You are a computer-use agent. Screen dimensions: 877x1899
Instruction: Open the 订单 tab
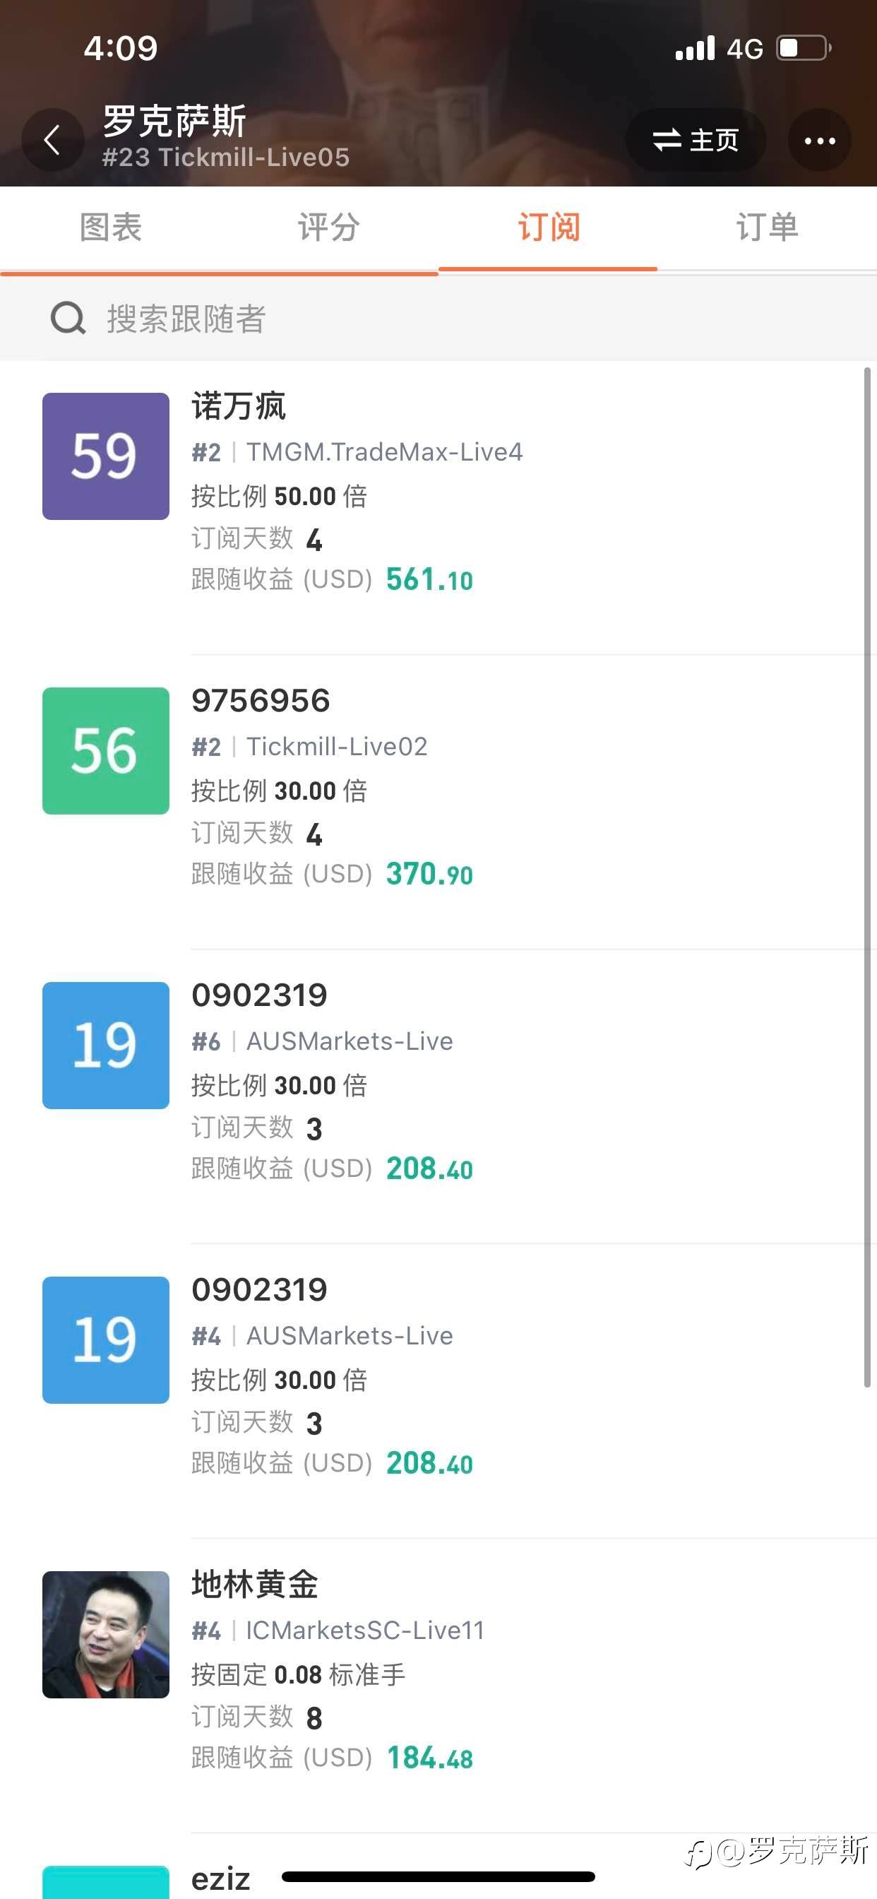click(767, 227)
